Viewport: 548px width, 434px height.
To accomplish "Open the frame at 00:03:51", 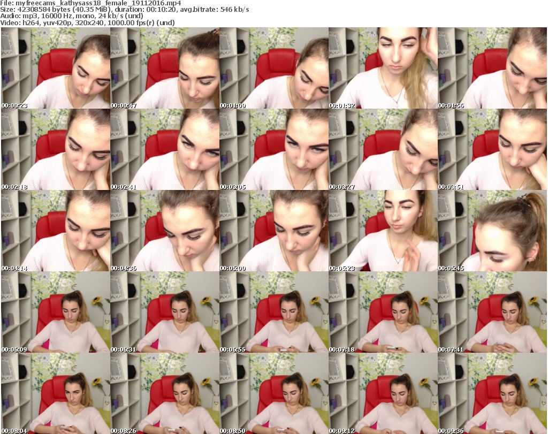I will coord(492,149).
